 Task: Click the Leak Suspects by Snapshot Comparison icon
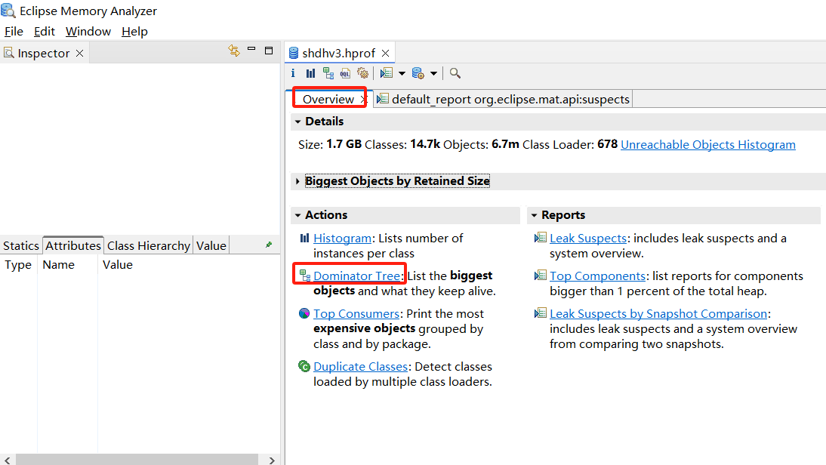pyautogui.click(x=540, y=313)
